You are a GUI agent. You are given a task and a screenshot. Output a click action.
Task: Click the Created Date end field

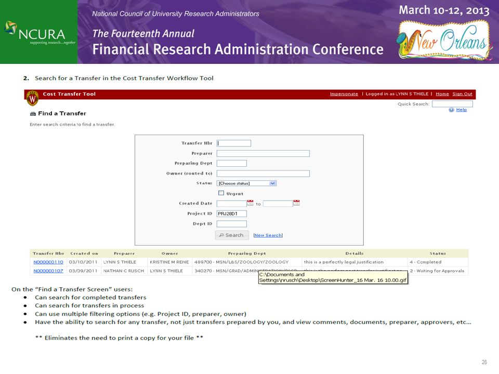click(278, 204)
